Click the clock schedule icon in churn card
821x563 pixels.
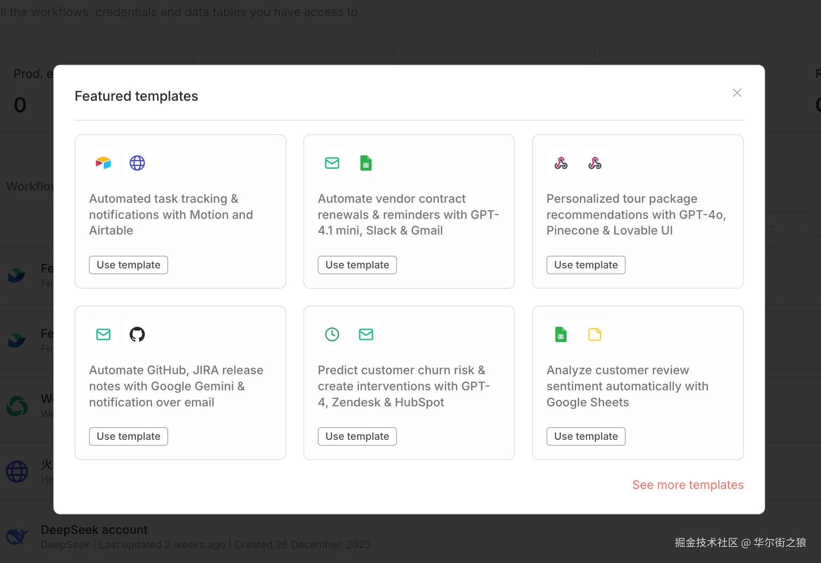coord(332,334)
